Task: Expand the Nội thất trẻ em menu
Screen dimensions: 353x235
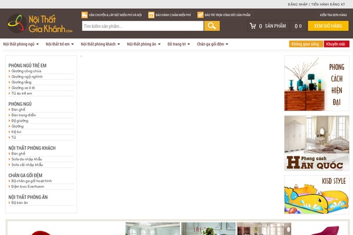Action: point(59,44)
